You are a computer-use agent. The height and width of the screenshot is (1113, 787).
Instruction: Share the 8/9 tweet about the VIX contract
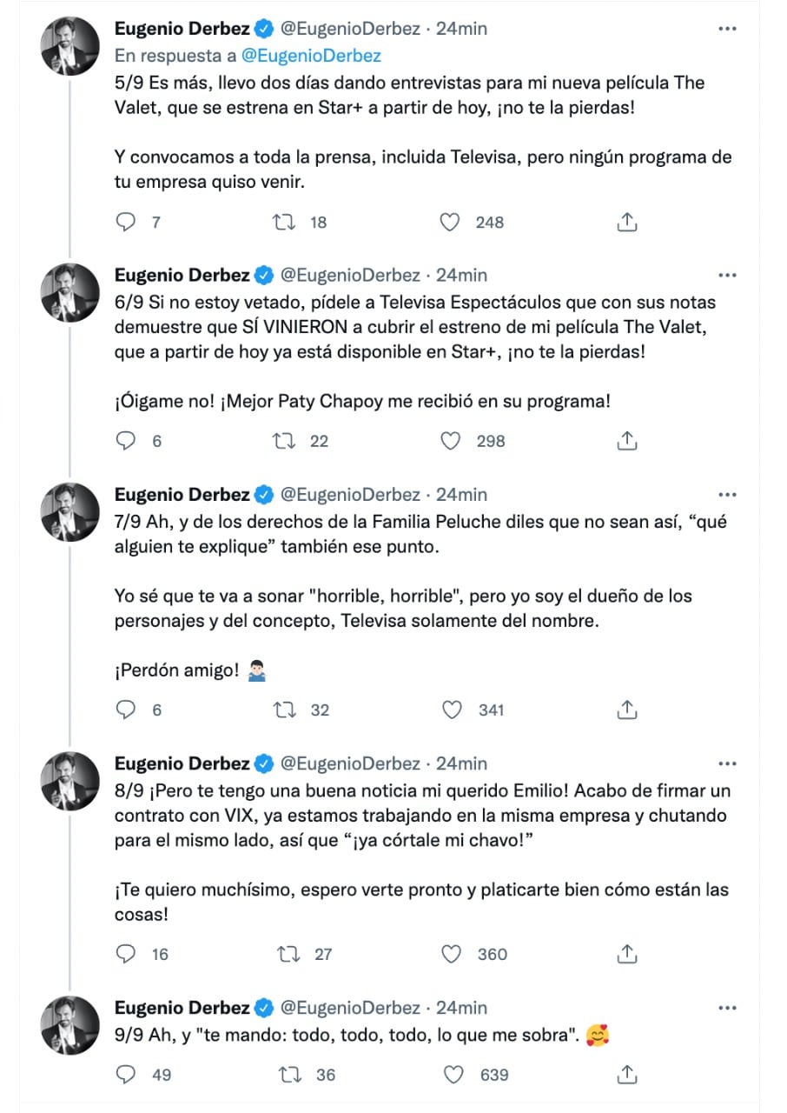tap(627, 954)
